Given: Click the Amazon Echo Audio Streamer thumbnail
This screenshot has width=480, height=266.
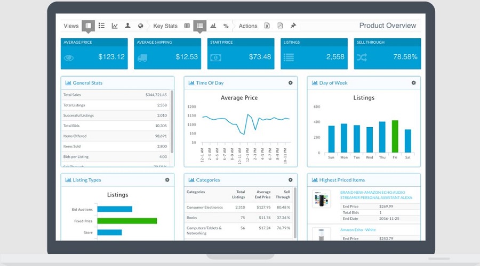Looking at the screenshot, I should pos(322,199).
